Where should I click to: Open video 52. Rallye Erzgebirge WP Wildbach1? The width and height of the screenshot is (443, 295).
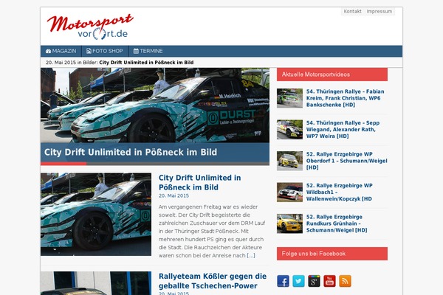340,192
